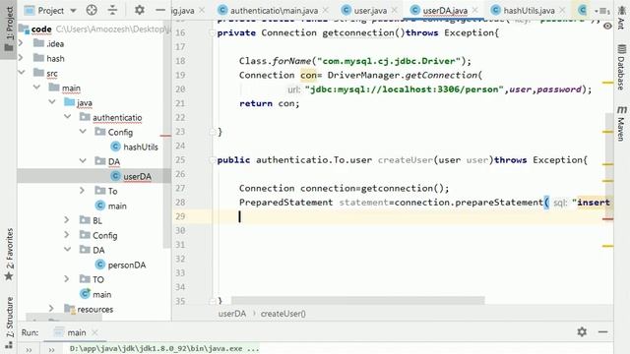Screen dimensions: 630x354
Task: Click the JDBC URL string on line 20
Action: click(405, 89)
